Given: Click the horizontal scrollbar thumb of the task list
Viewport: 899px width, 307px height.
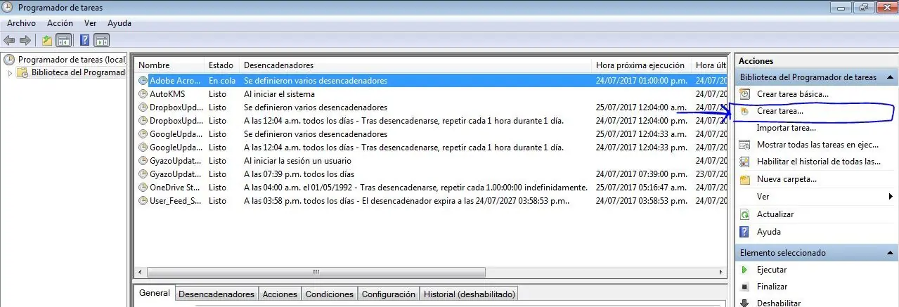Looking at the screenshot, I should pos(316,273).
